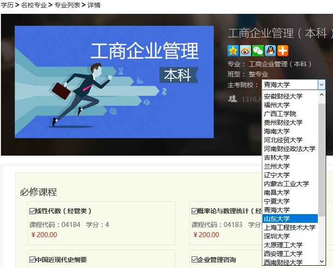Select 海南大学 in dropdown list
The height and width of the screenshot is (268, 333).
[x=290, y=131]
